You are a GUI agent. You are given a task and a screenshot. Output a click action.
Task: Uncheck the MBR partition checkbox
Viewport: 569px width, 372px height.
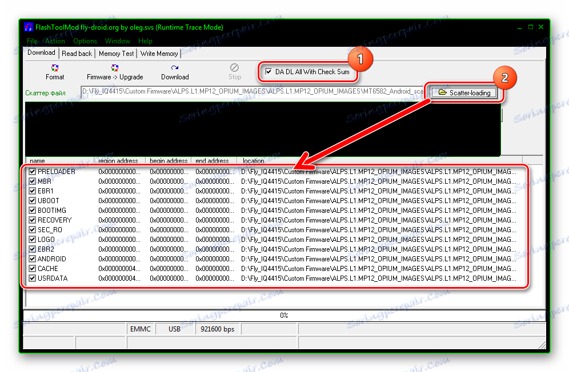click(33, 181)
